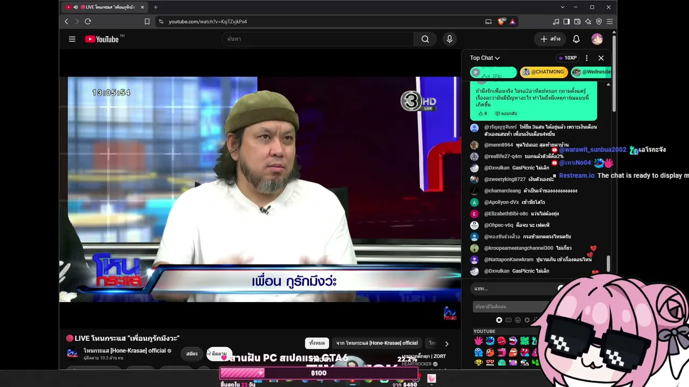Screen dimensions: 689x387
Task: Open โหนกระแส [Hone-Krasae] official channel link
Action: coord(124,351)
